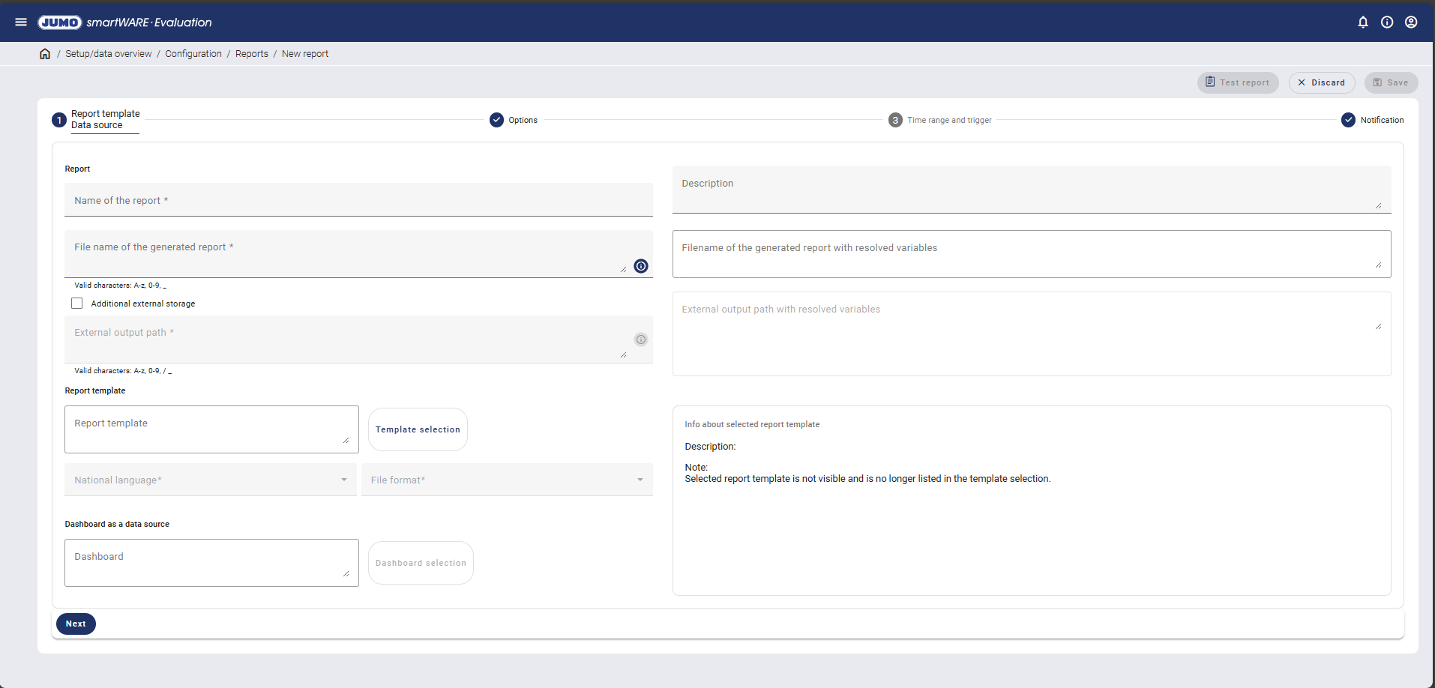Click info icon beside external output path
This screenshot has height=688, width=1435.
(x=641, y=340)
